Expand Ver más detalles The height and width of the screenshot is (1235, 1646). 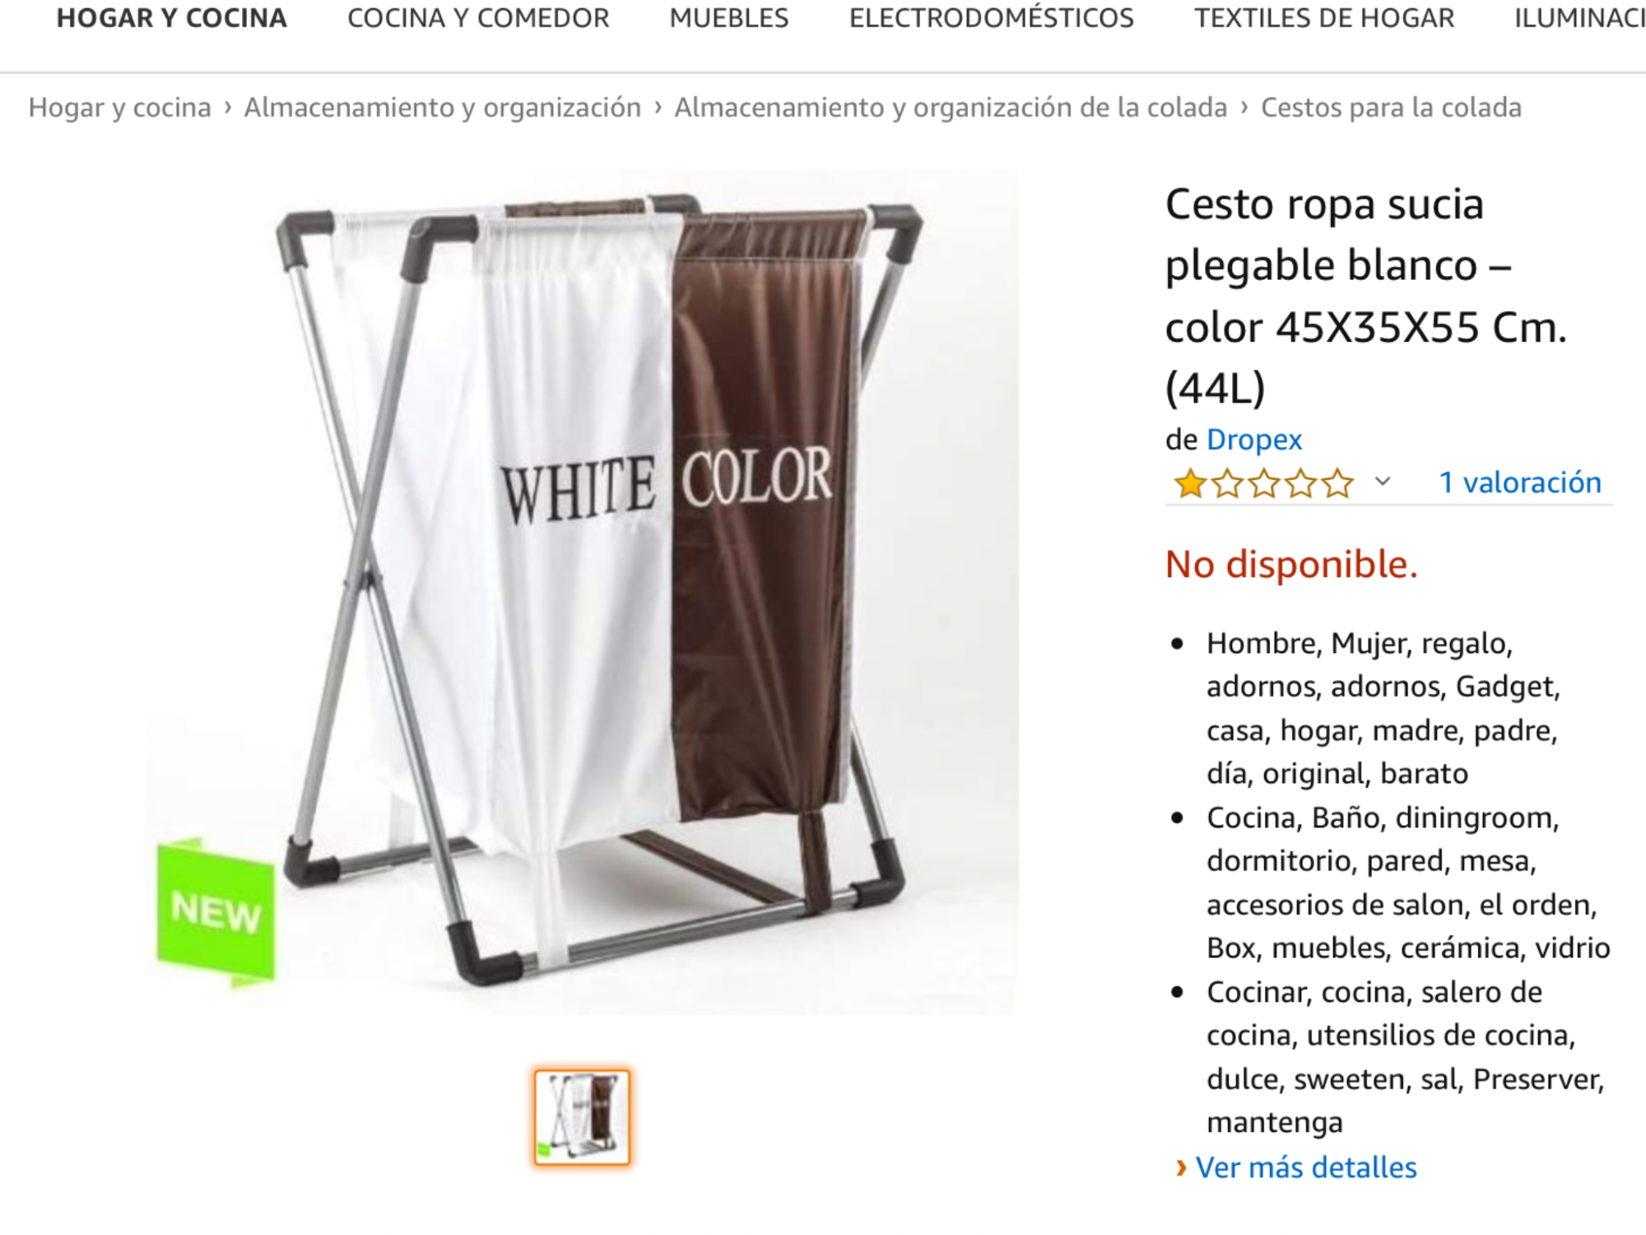(1305, 1167)
